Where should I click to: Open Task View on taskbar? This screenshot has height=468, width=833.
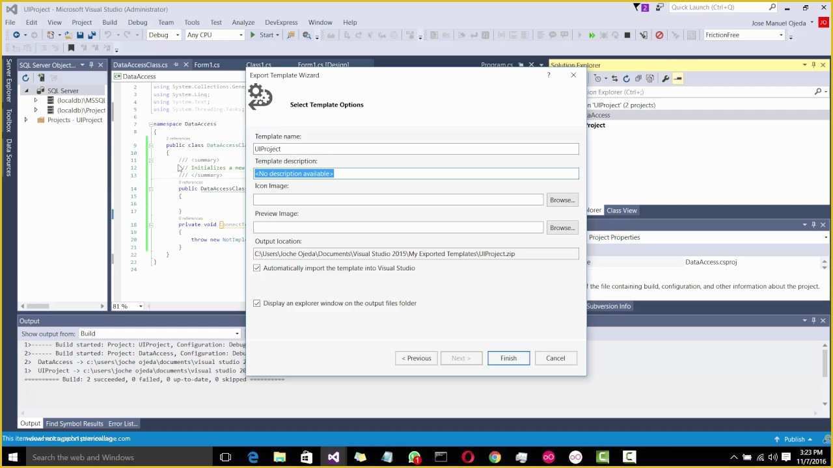pyautogui.click(x=225, y=457)
